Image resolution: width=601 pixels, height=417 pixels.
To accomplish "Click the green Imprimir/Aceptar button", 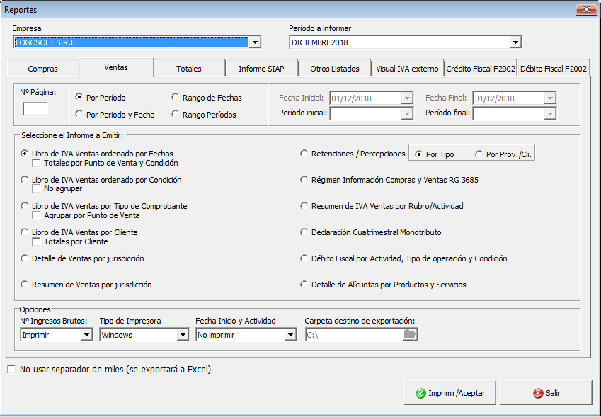I will click(450, 392).
